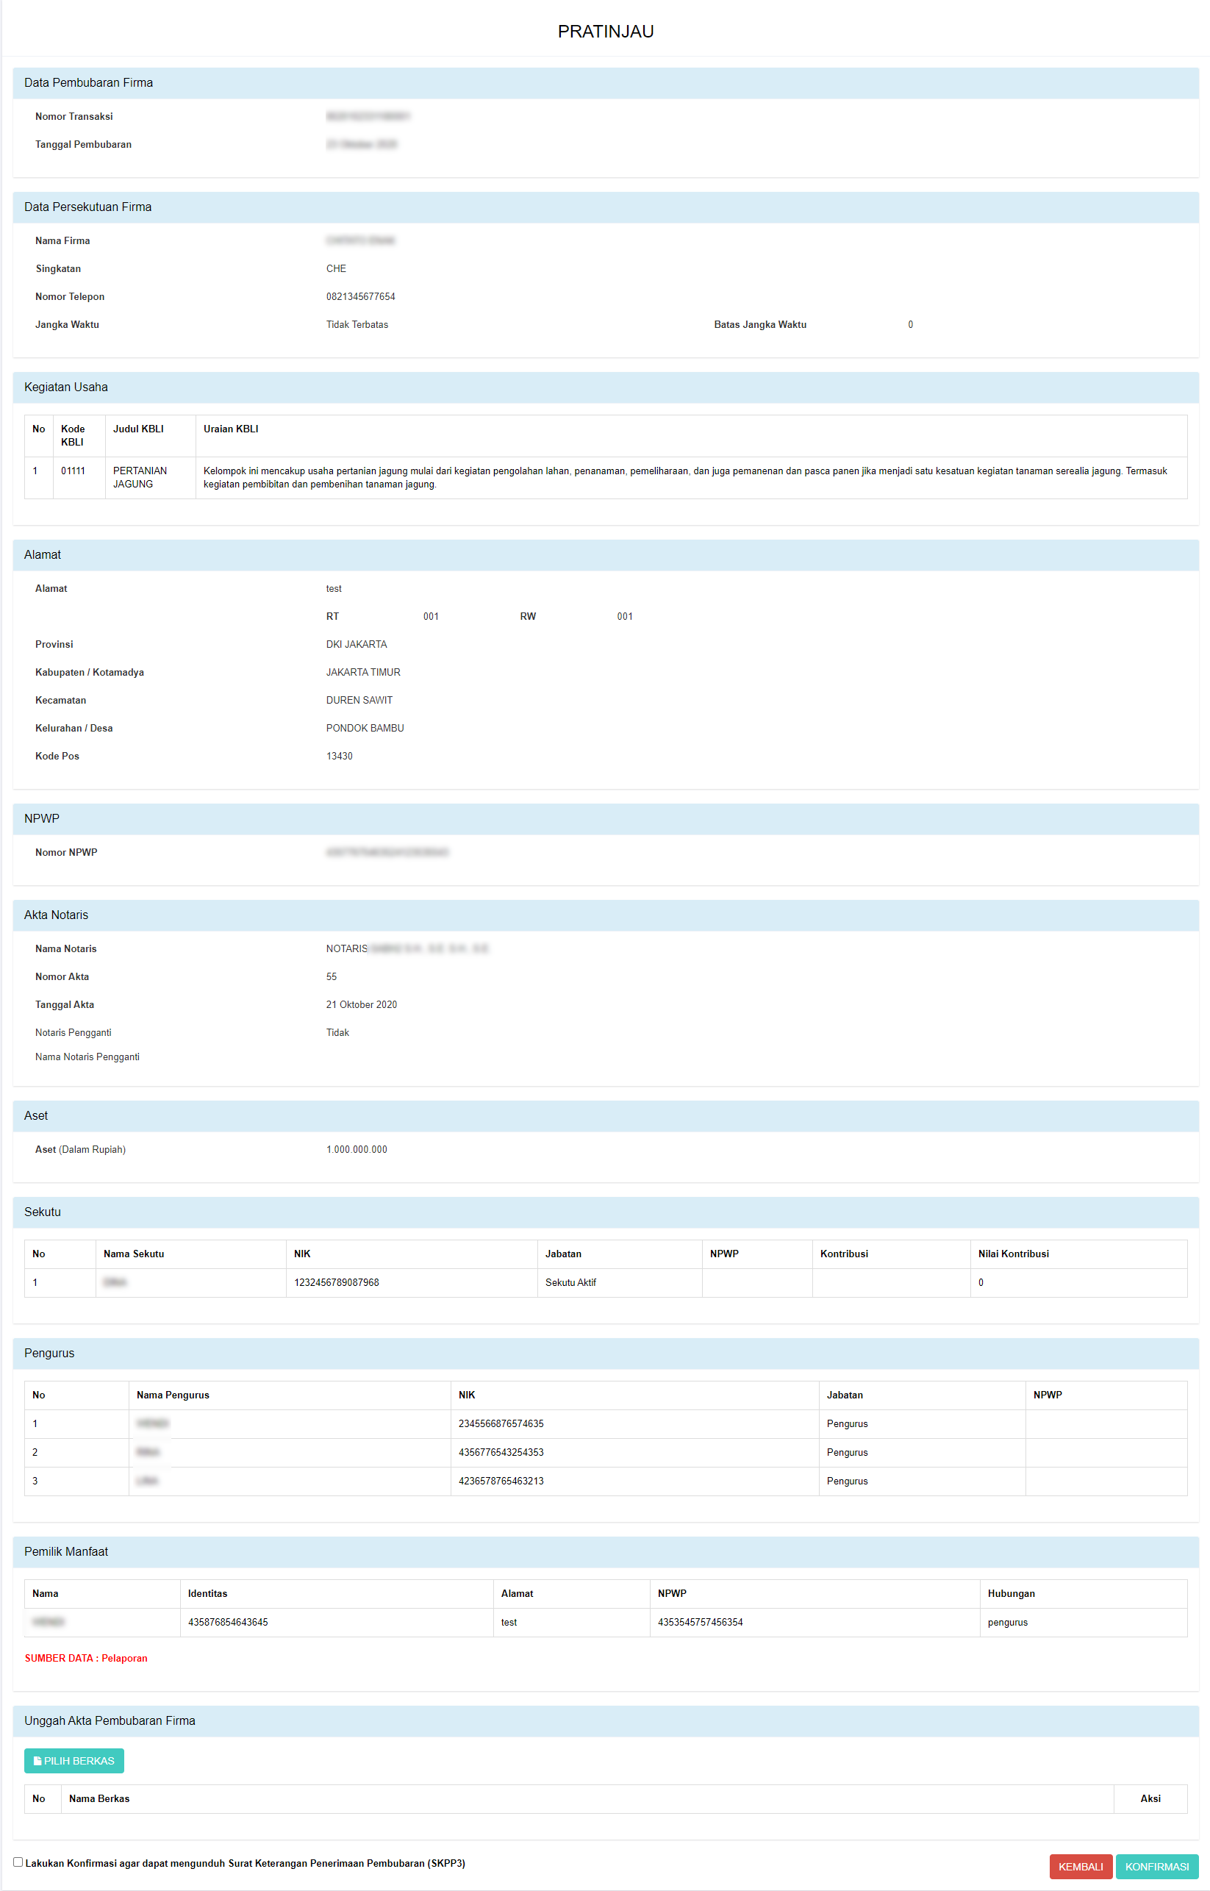Click the Data Pembubaran Firma section header
1210x1891 pixels.
click(x=88, y=82)
